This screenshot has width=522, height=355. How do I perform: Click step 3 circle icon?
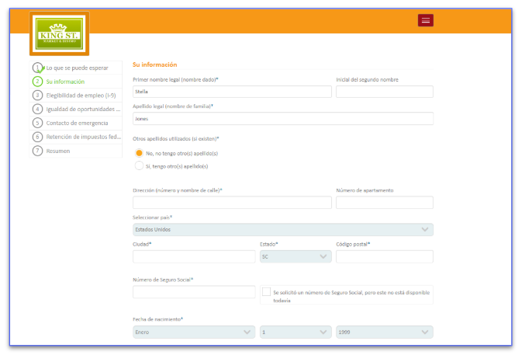tap(37, 96)
